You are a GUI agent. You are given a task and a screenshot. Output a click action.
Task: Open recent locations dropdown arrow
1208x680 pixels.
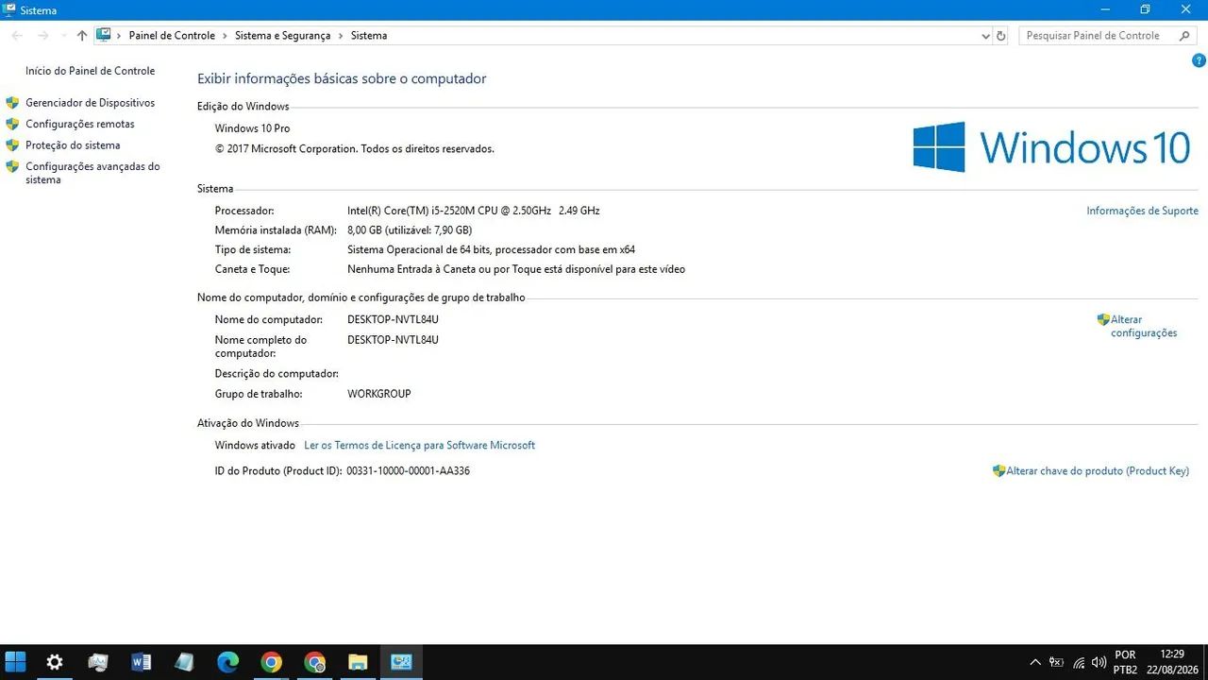63,35
